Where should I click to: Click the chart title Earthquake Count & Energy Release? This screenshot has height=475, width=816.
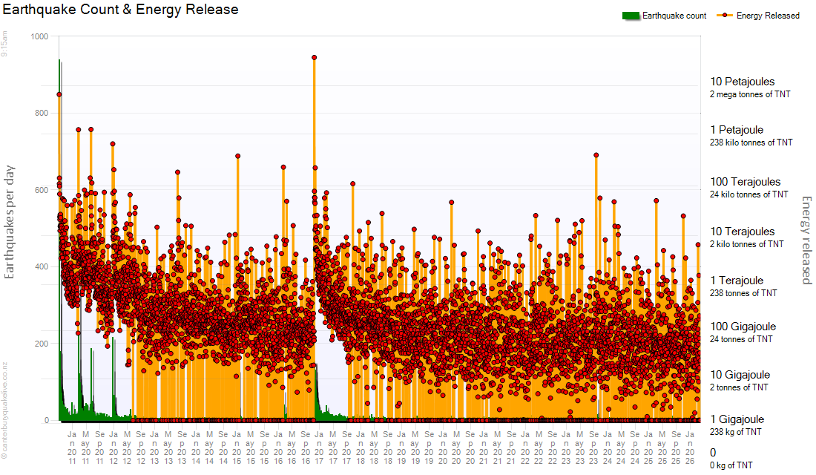point(121,10)
